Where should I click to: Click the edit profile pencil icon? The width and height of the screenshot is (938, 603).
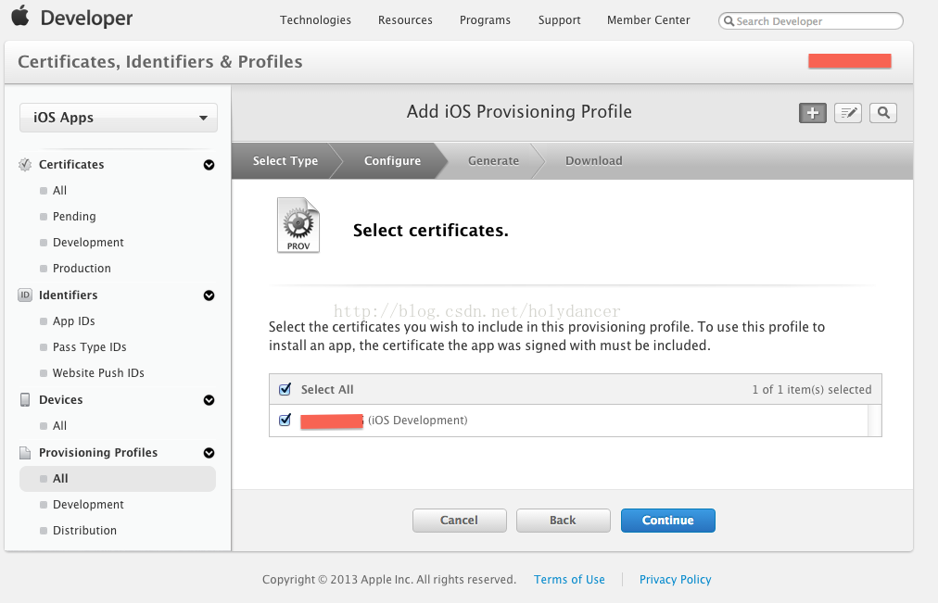click(848, 113)
